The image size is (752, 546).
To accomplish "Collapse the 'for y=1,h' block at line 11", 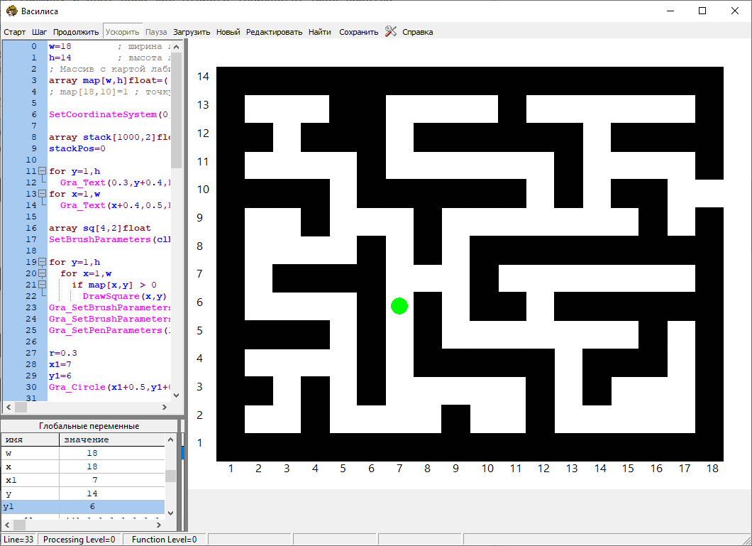I will pos(42,172).
